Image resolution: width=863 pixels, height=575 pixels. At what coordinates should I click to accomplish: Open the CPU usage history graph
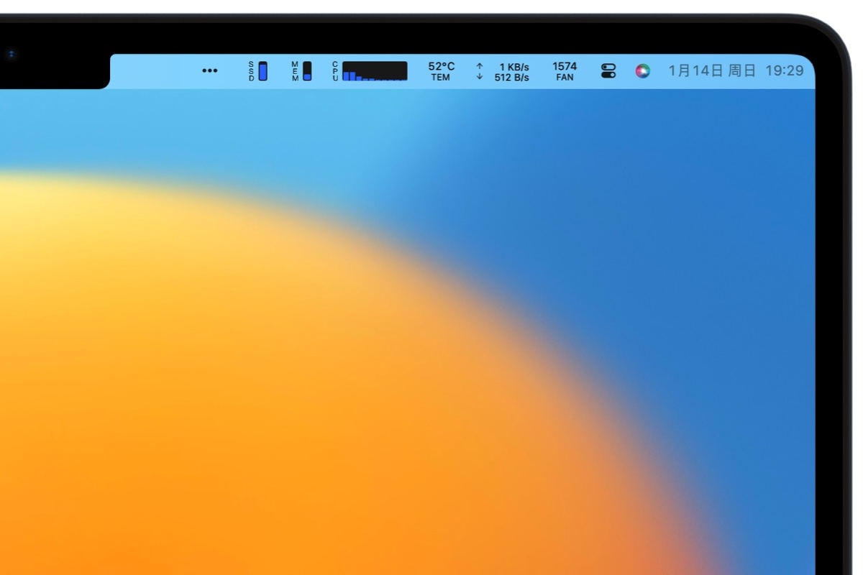(375, 71)
